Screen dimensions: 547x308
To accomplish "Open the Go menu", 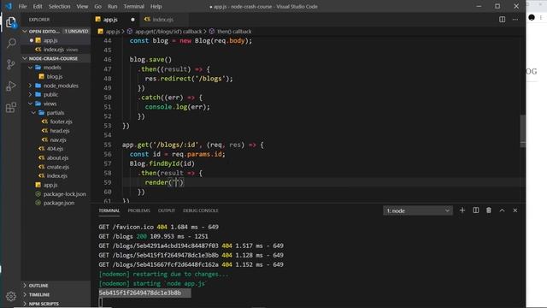I will pyautogui.click(x=98, y=6).
